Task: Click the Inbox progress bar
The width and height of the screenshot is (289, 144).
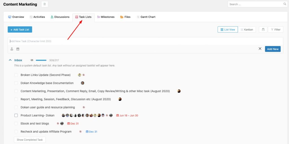Action: point(41,60)
